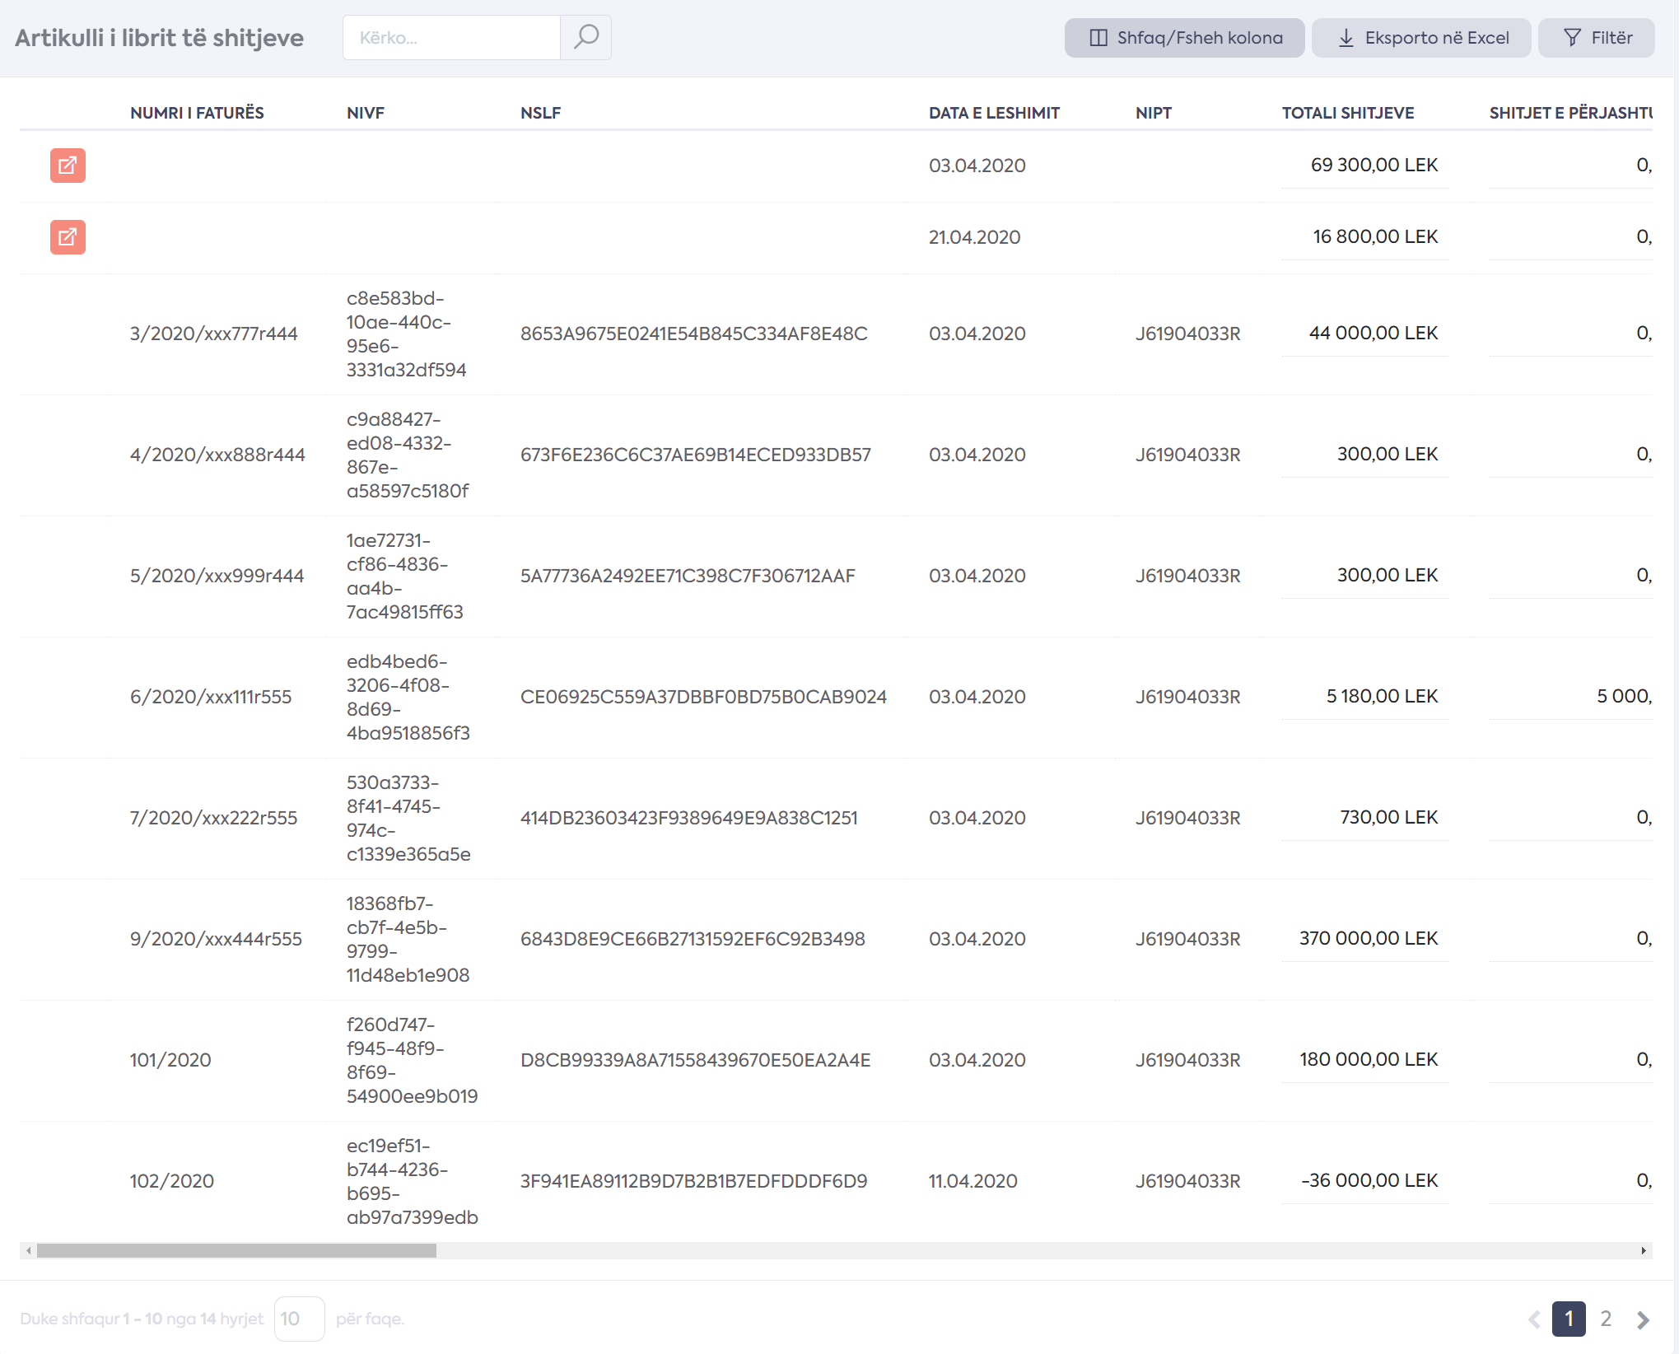
Task: Click NSLF 5A77736A2492EE71C398C7F306712AAF
Action: click(688, 576)
